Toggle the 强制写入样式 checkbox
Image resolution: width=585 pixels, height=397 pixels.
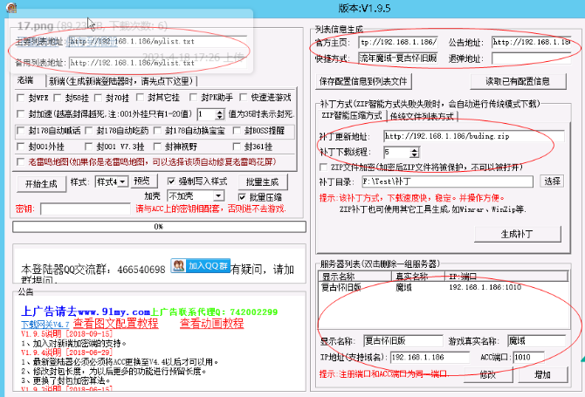(x=167, y=181)
